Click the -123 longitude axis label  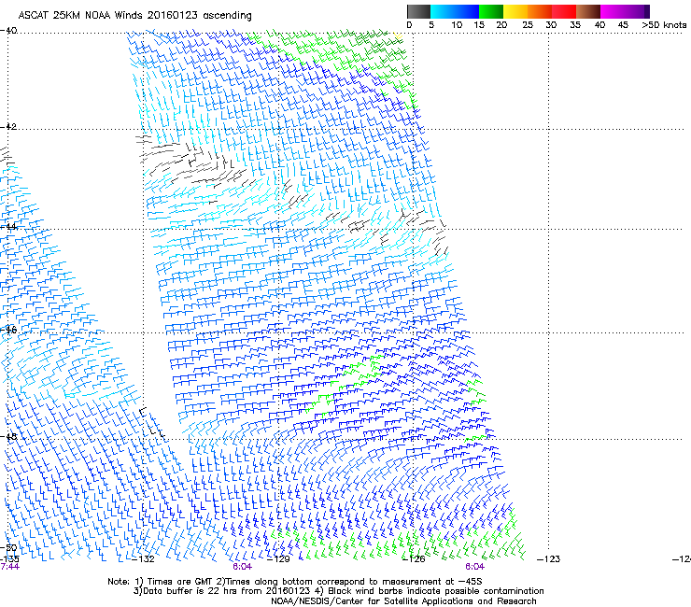[549, 559]
